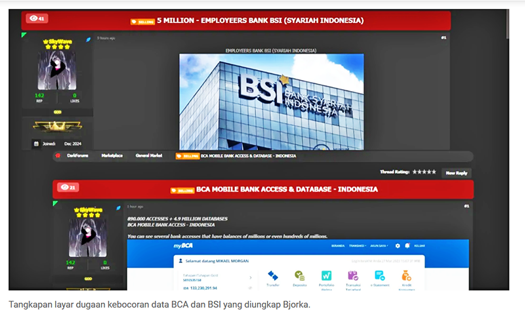Screen dimensions: 525x318
Task: Click the settings gear in myBCA header
Action: 397,245
